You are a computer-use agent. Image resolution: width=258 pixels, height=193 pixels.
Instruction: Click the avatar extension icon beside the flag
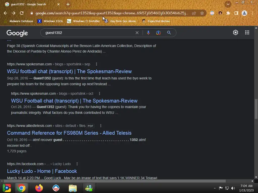[220, 13]
